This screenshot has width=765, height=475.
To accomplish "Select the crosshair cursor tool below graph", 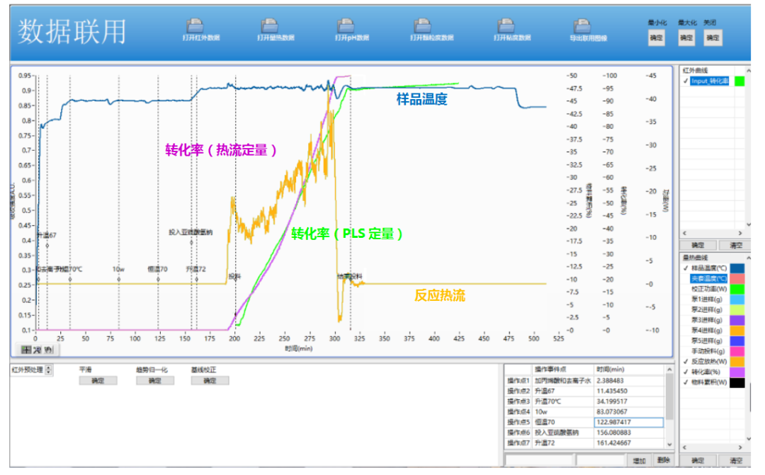I will tap(26, 350).
